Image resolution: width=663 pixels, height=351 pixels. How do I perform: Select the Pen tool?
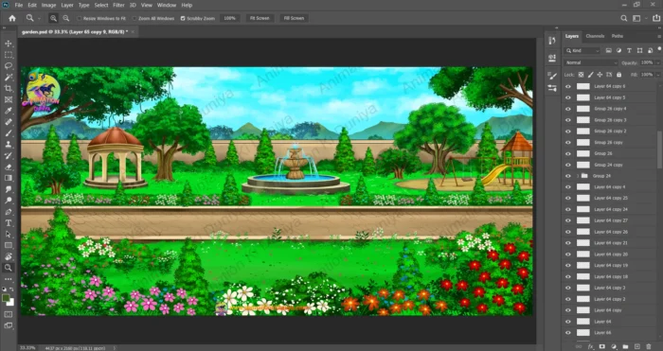(x=8, y=212)
